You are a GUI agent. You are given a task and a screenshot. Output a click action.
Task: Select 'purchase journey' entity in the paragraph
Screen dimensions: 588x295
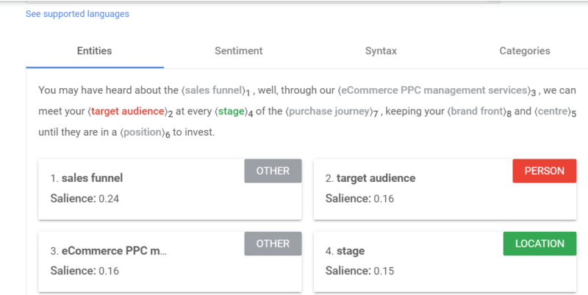(x=332, y=112)
